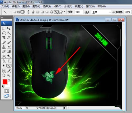132x113 pixels.
Task: Select the History Brush tool
Action: [x=9, y=47]
